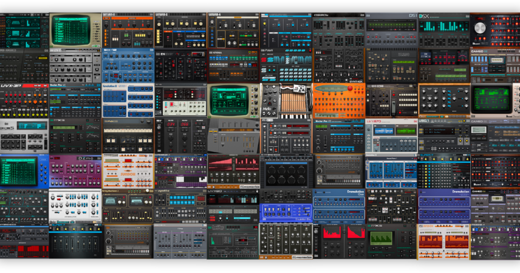The height and width of the screenshot is (273, 520).
Task: Select the purple DZmo synth thumbnail
Action: tap(75, 171)
